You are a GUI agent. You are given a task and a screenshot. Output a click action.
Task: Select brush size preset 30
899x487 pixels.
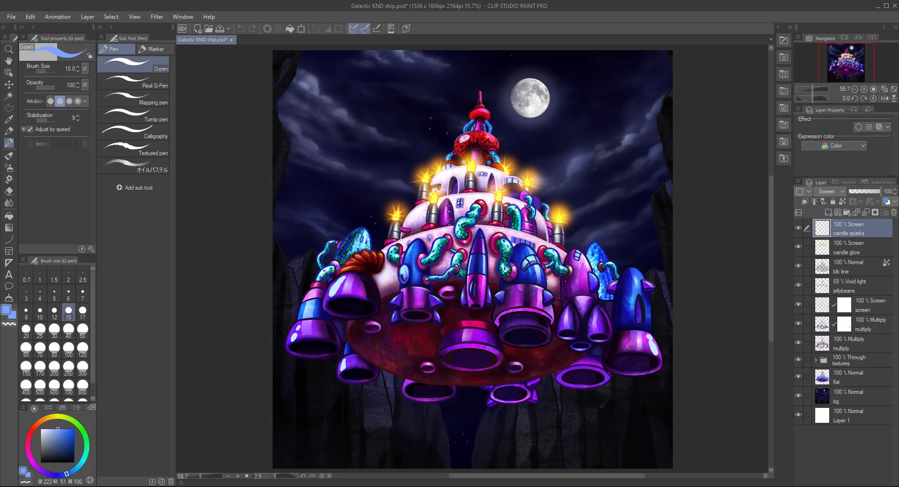point(54,331)
